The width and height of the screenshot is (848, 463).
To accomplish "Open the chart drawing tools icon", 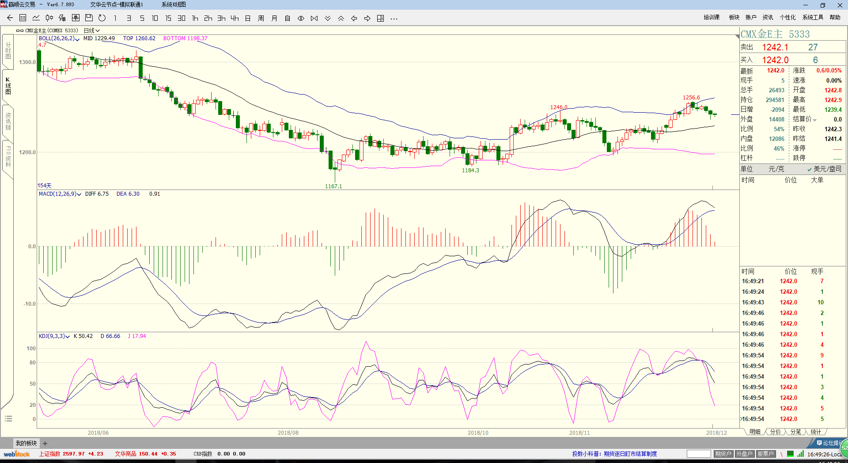I will coord(62,18).
